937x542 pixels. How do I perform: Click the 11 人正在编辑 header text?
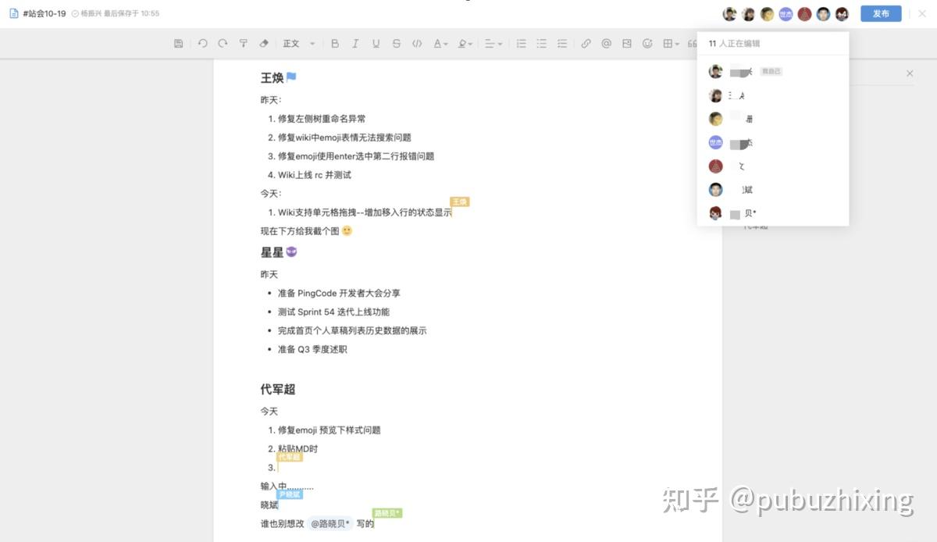[x=734, y=44]
